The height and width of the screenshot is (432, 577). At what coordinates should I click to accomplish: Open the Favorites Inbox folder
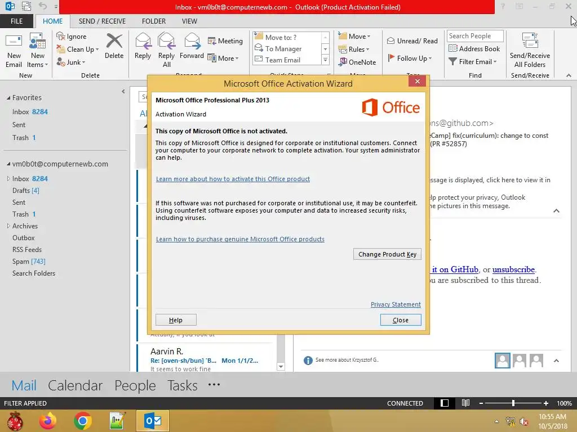pyautogui.click(x=30, y=112)
